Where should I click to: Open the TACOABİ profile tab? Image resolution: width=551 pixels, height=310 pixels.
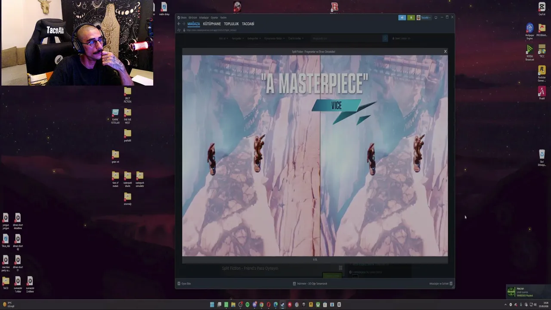pyautogui.click(x=248, y=24)
